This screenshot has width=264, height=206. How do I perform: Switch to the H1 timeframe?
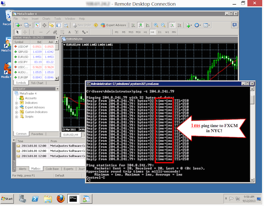coord(145,32)
